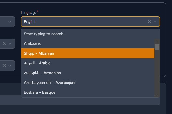The width and height of the screenshot is (172, 114).
Task: Click the scrollbar down arrow in language list
Action: coord(157,94)
